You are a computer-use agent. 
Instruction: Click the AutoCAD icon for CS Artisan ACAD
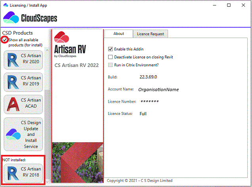pos(13,104)
